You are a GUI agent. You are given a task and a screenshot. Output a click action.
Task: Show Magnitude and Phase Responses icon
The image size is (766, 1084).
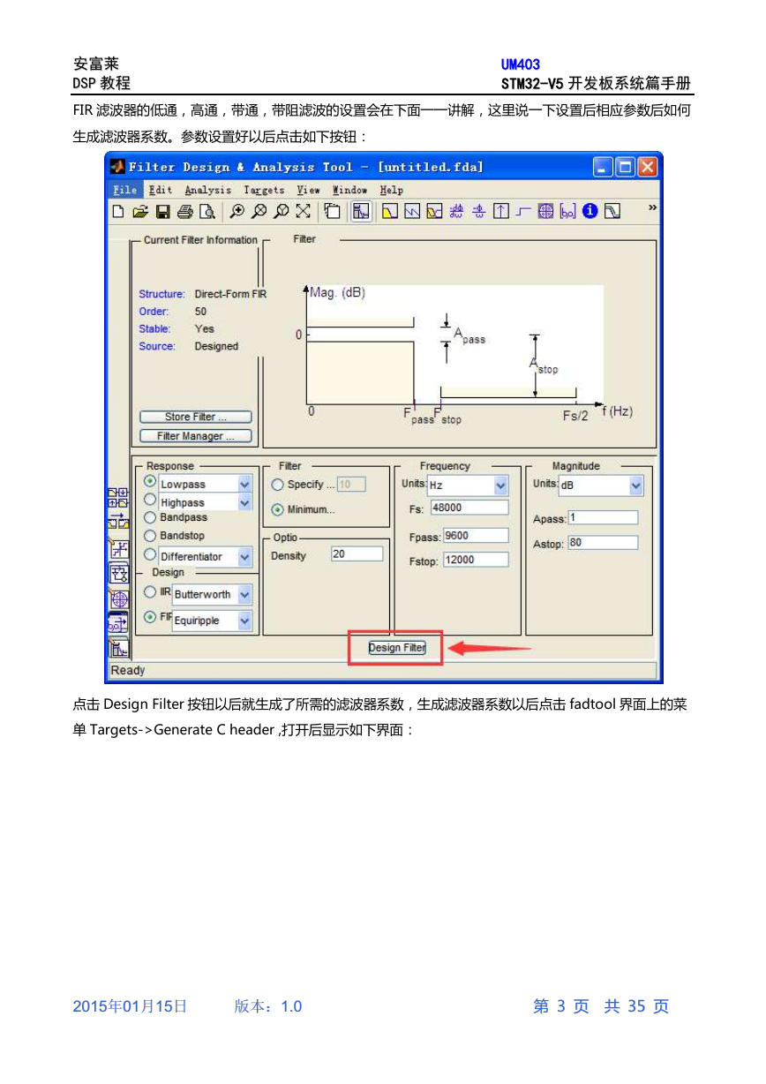[x=435, y=211]
